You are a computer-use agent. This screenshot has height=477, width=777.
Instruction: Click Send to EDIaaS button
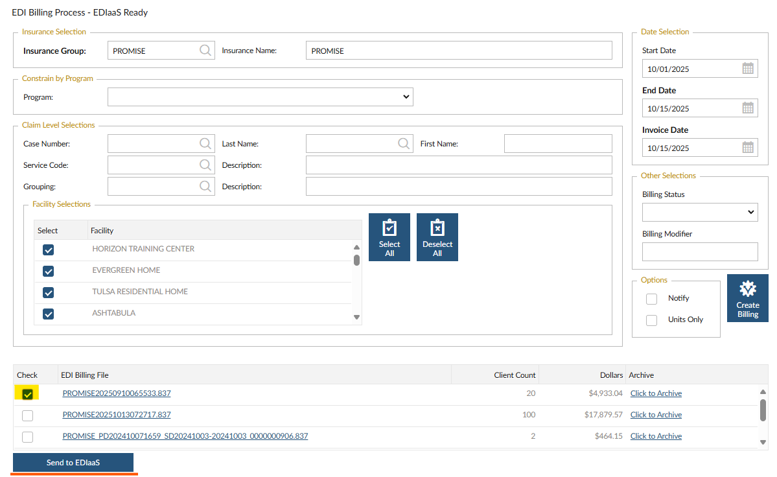[73, 463]
